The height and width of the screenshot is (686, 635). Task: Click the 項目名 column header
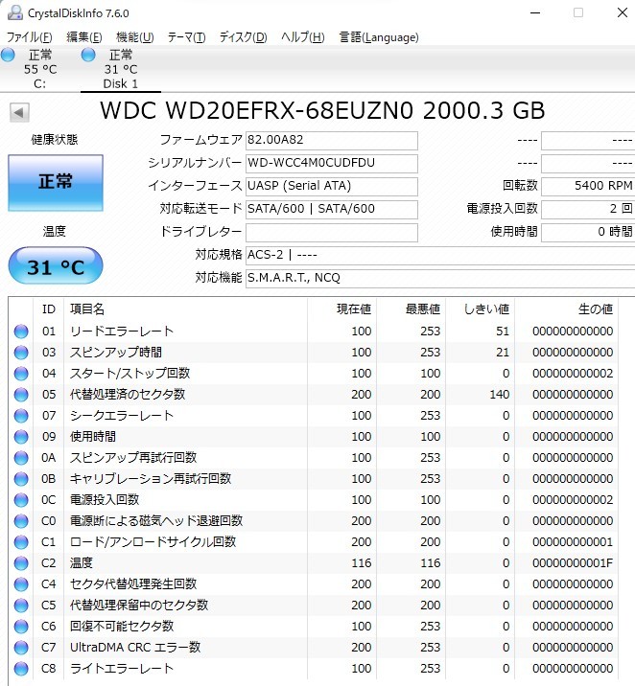[x=87, y=309]
